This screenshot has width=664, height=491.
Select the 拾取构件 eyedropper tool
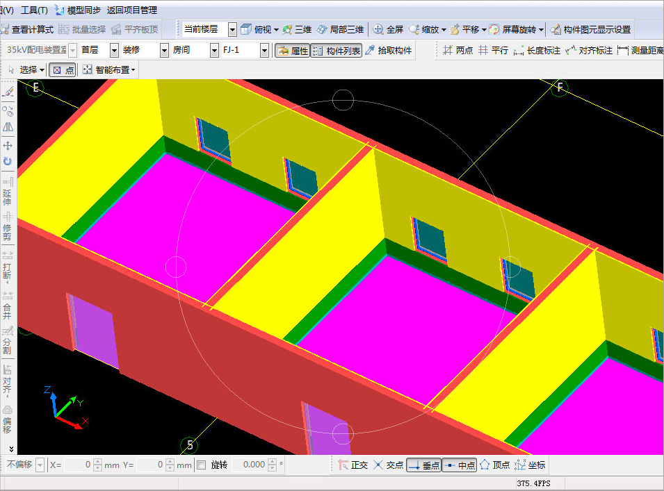(389, 50)
